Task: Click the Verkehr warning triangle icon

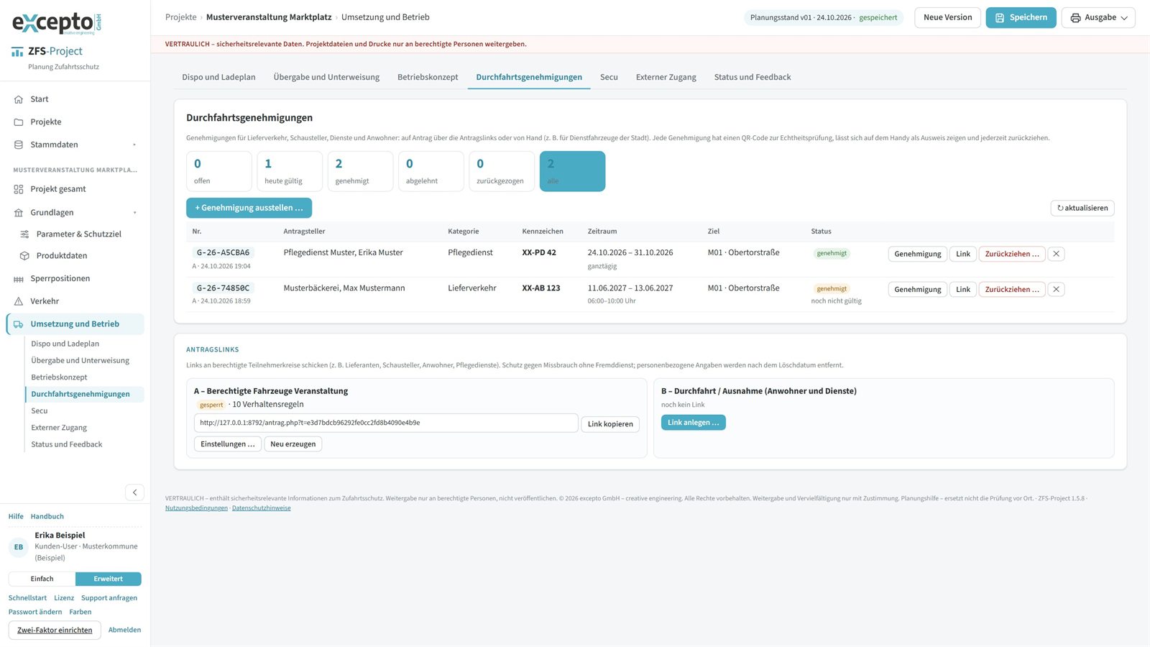Action: (x=19, y=301)
